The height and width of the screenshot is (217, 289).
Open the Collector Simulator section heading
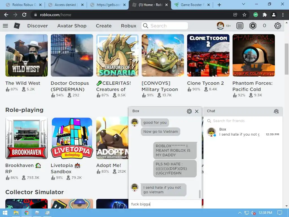click(34, 192)
